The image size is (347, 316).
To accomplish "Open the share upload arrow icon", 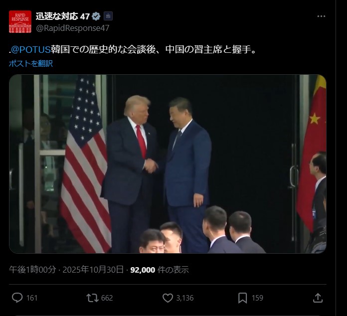I will tap(318, 298).
